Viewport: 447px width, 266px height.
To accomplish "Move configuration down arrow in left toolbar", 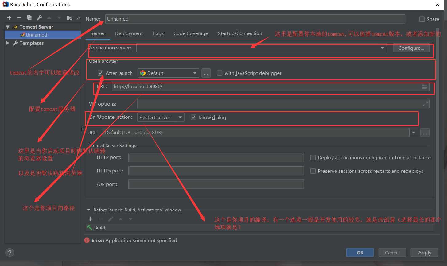I will [59, 18].
